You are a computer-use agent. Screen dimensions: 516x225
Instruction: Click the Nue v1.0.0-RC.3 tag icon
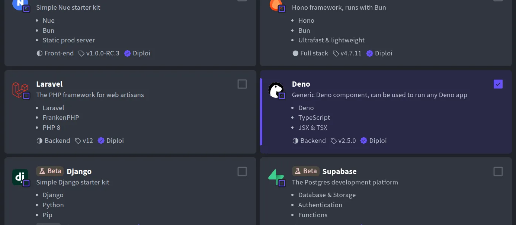pos(81,54)
